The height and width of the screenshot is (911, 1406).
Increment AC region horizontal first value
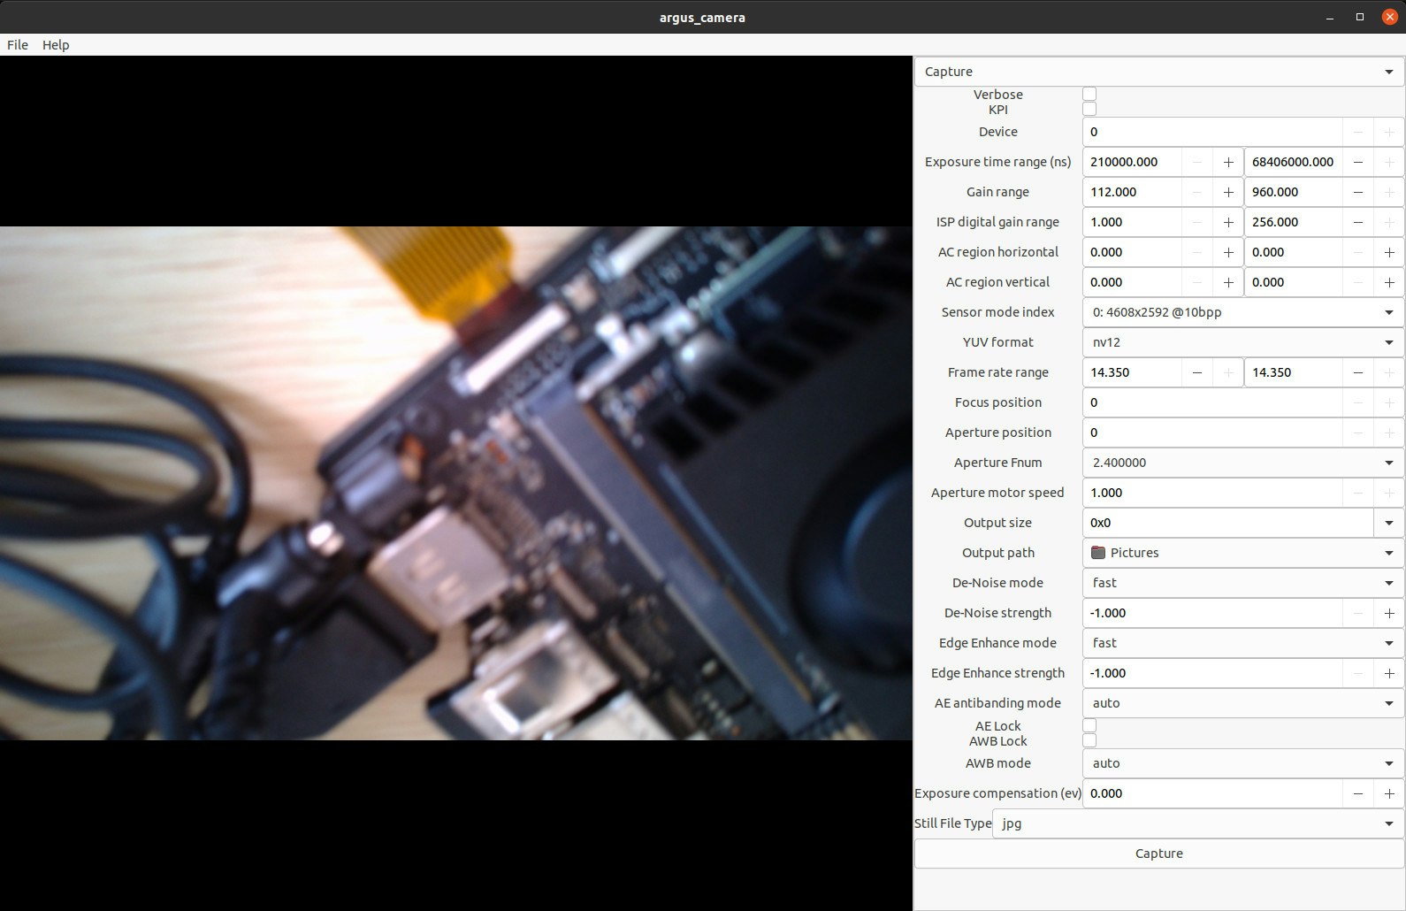(1228, 252)
